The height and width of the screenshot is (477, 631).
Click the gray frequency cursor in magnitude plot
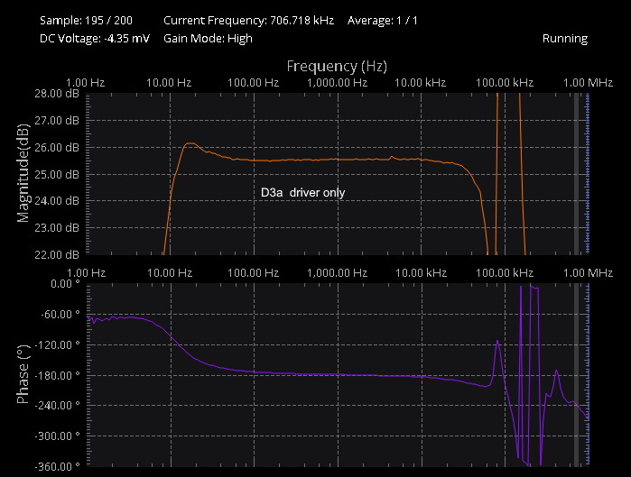click(577, 173)
